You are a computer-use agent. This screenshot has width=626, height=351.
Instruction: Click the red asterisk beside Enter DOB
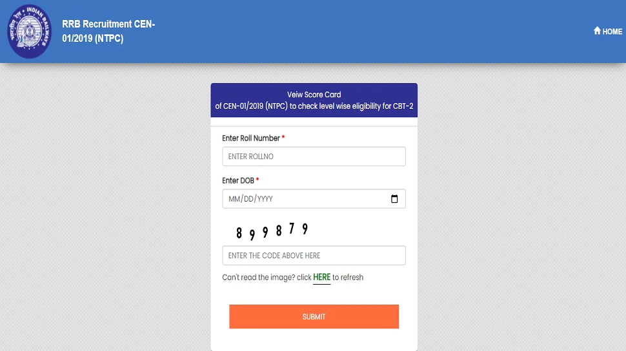point(257,180)
